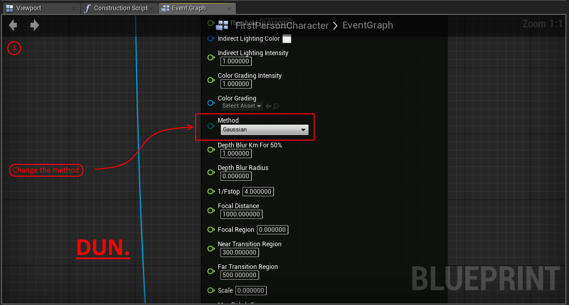Edit the Near Transition Region value 300.000000
The width and height of the screenshot is (569, 305).
point(239,252)
